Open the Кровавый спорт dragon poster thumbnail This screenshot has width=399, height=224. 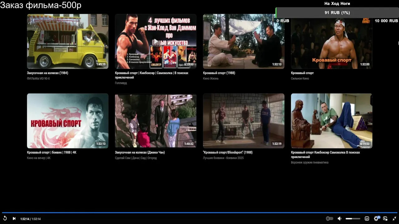pyautogui.click(x=68, y=121)
